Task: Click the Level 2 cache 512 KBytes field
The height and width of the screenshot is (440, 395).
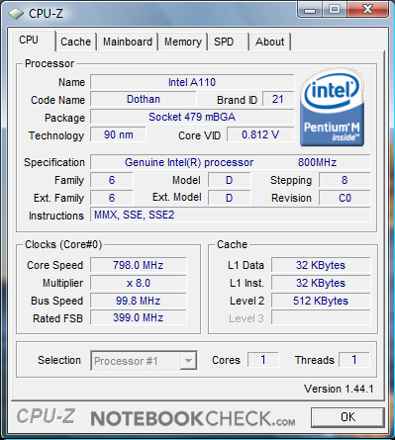Action: (x=321, y=301)
